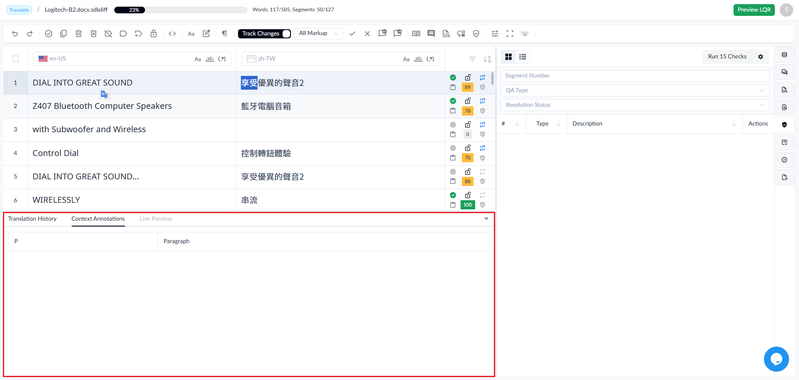Screen dimensions: 799x380
Task: Switch to the Translation History tab
Action: [33, 219]
